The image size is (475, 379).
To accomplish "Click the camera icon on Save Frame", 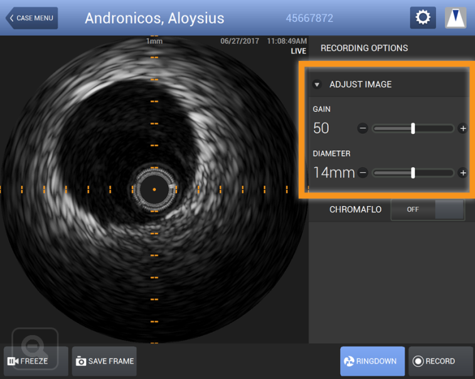I will [x=81, y=361].
